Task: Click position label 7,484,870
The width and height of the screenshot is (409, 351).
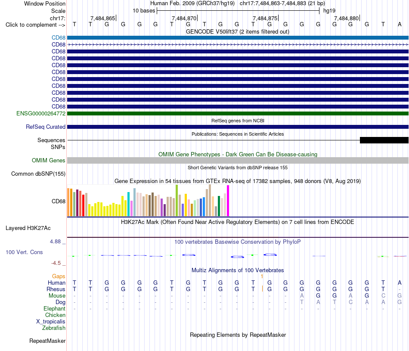Action: point(184,18)
